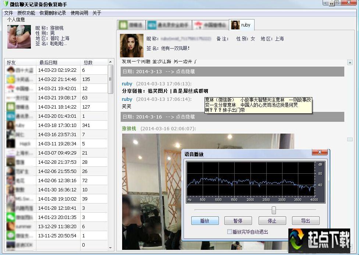
Task: Click the 笑笑 message text
Action: [x=127, y=106]
